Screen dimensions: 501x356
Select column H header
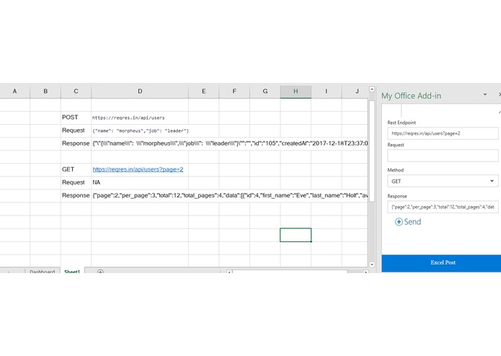tap(296, 92)
